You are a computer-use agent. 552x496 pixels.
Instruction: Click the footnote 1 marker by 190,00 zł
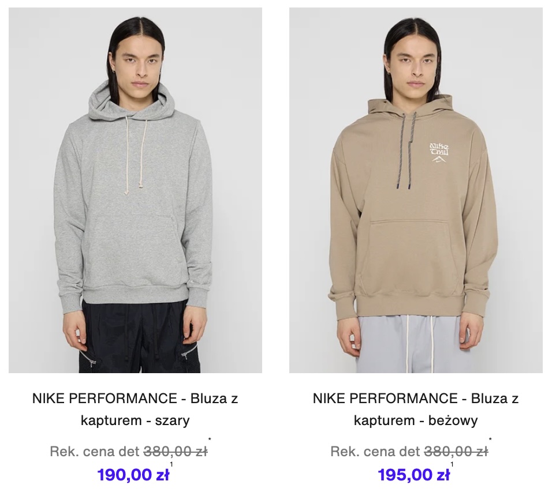171,464
